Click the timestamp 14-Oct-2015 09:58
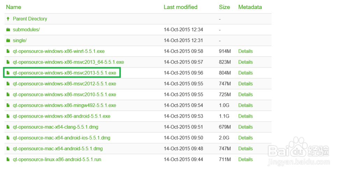The image size is (349, 174). (184, 51)
